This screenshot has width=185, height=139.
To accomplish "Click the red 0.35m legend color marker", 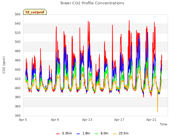I will 58,134.
